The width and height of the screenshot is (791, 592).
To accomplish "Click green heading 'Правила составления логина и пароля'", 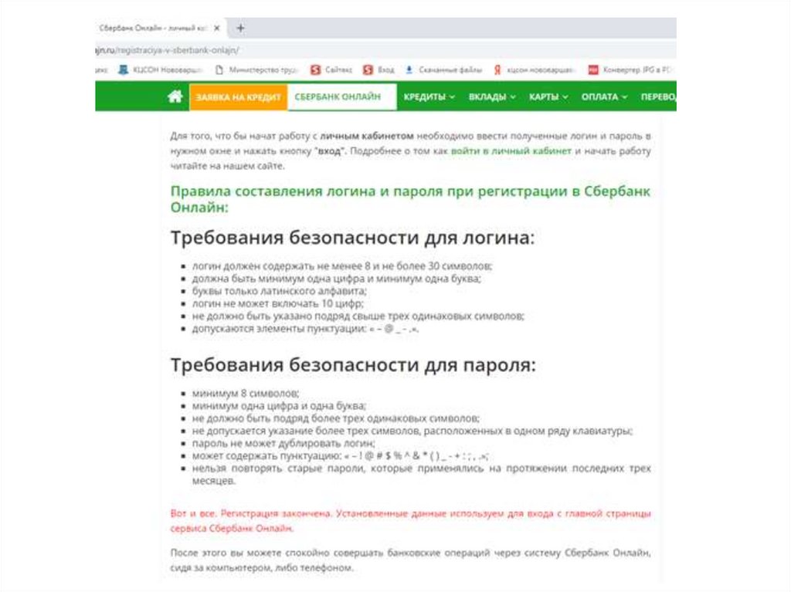I will click(410, 198).
